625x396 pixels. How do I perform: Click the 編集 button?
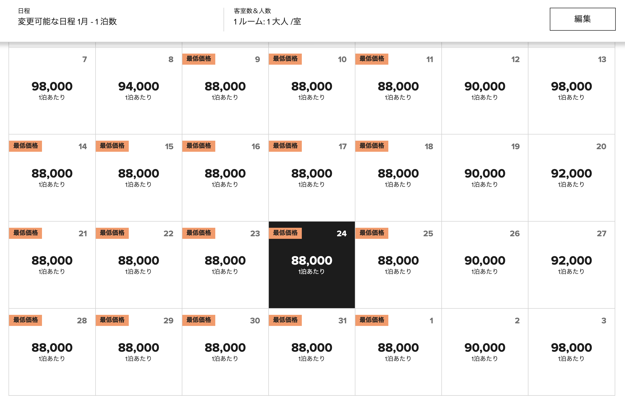coord(583,19)
